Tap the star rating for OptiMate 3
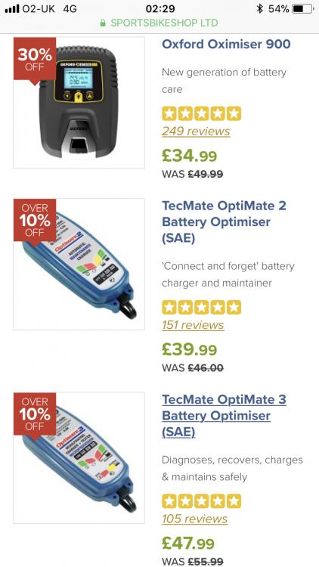 (x=202, y=501)
